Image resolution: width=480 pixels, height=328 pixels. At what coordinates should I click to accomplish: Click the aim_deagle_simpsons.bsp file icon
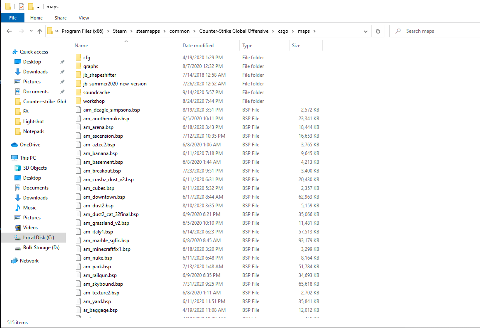78,110
